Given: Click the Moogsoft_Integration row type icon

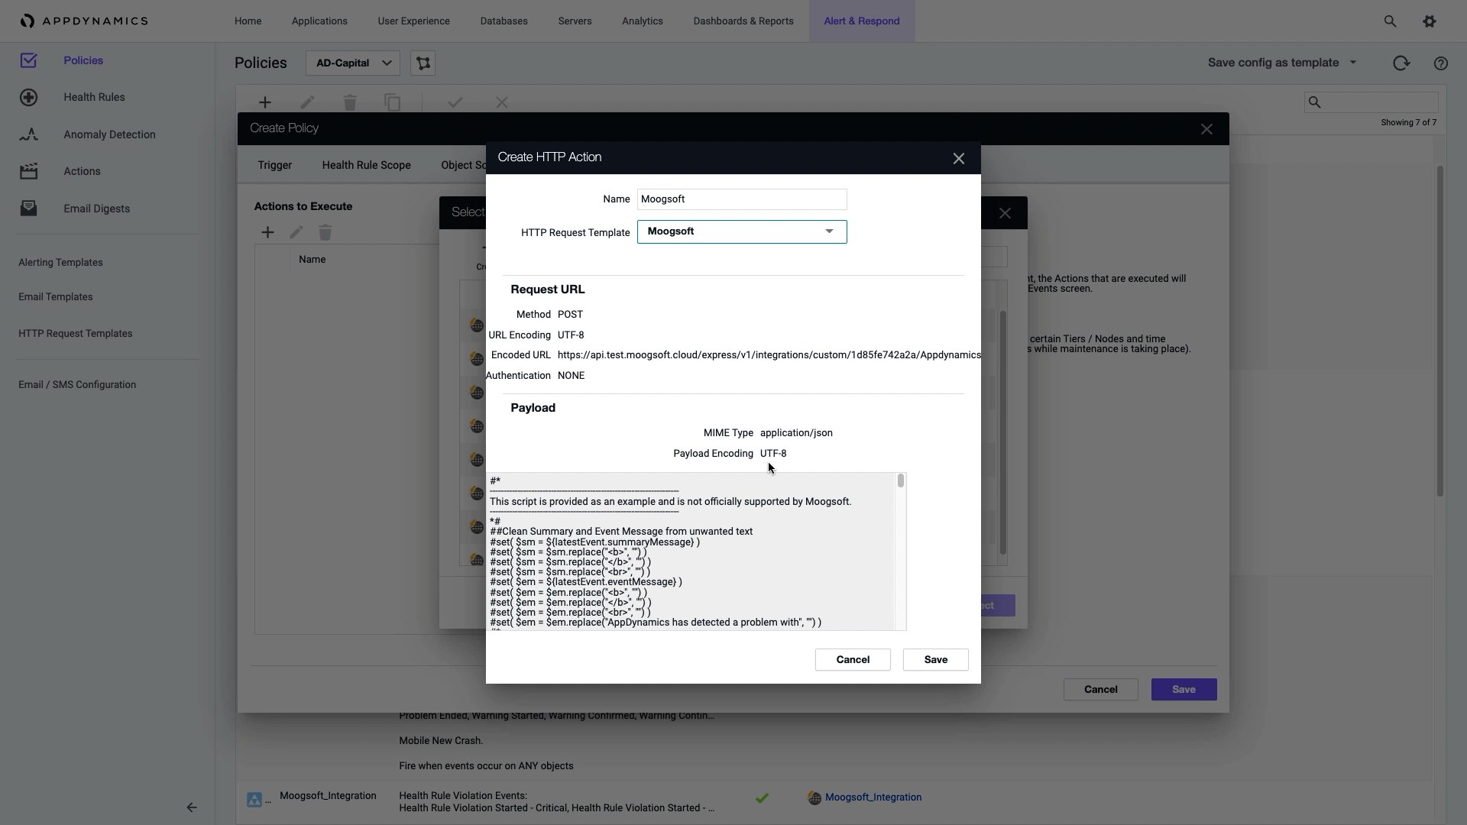Looking at the screenshot, I should click(254, 800).
